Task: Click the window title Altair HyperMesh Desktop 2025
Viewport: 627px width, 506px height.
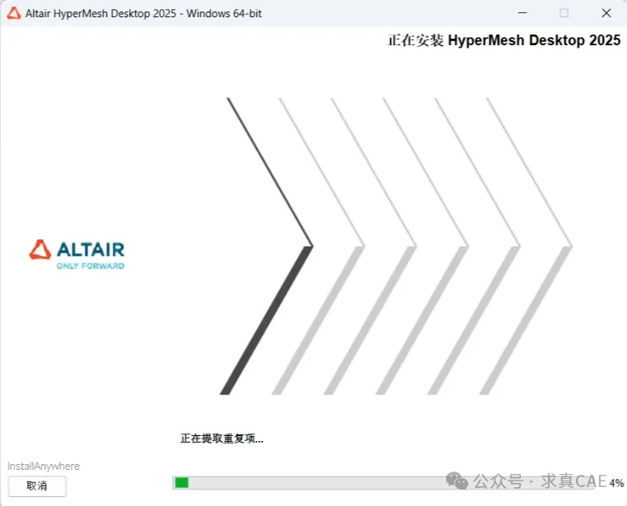Action: (x=143, y=14)
